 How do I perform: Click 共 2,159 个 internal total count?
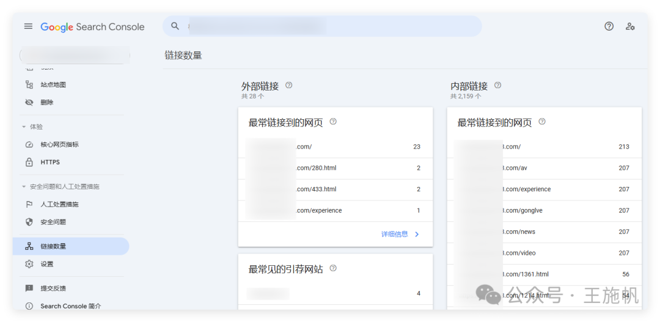click(466, 97)
